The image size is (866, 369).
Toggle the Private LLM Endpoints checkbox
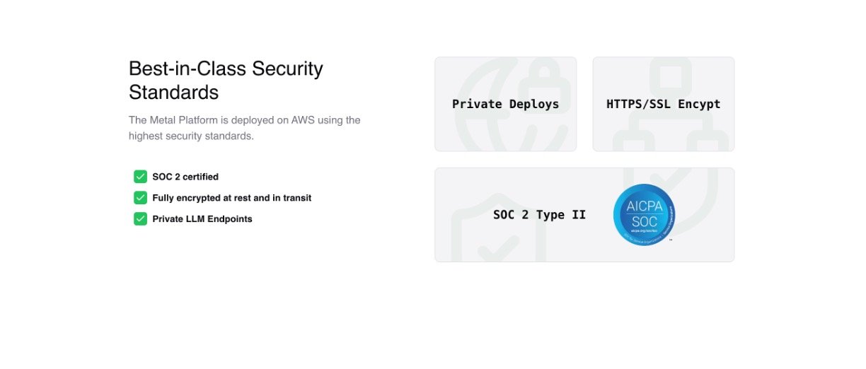click(140, 218)
